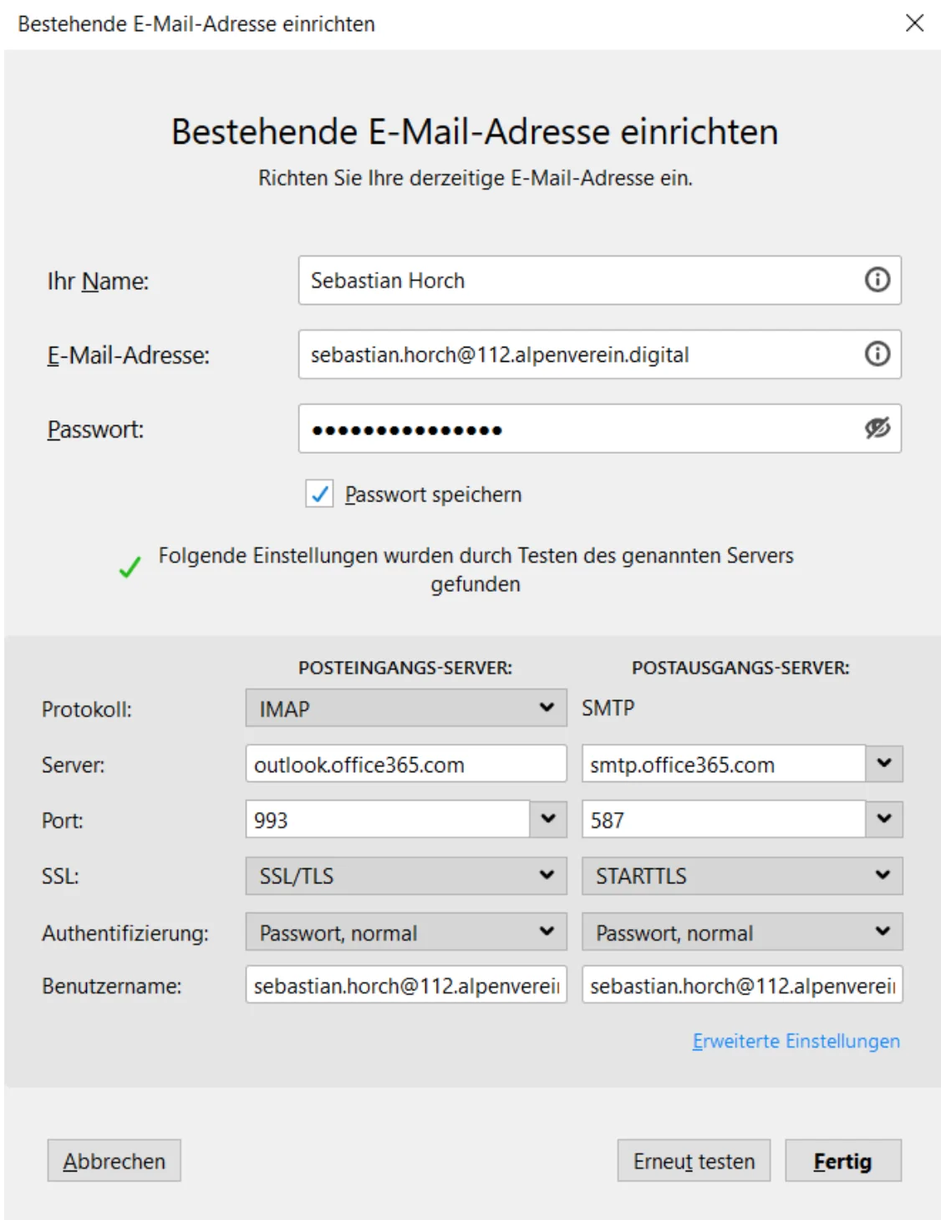941x1220 pixels.
Task: Open the outgoing port 587 dropdown arrow
Action: 884,819
